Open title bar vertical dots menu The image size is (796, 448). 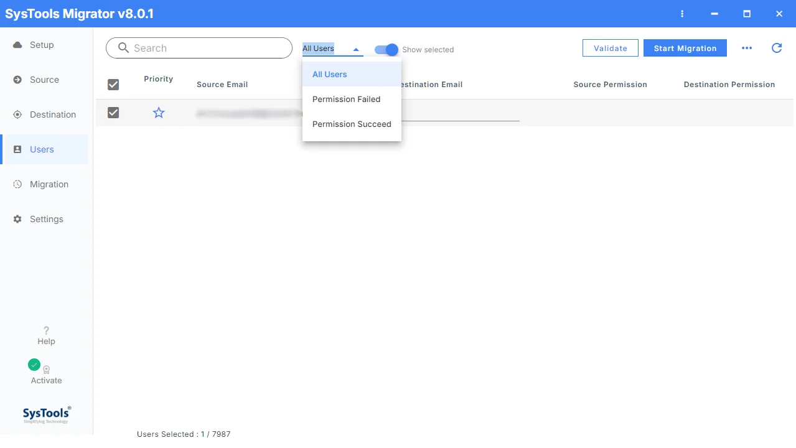pos(682,14)
